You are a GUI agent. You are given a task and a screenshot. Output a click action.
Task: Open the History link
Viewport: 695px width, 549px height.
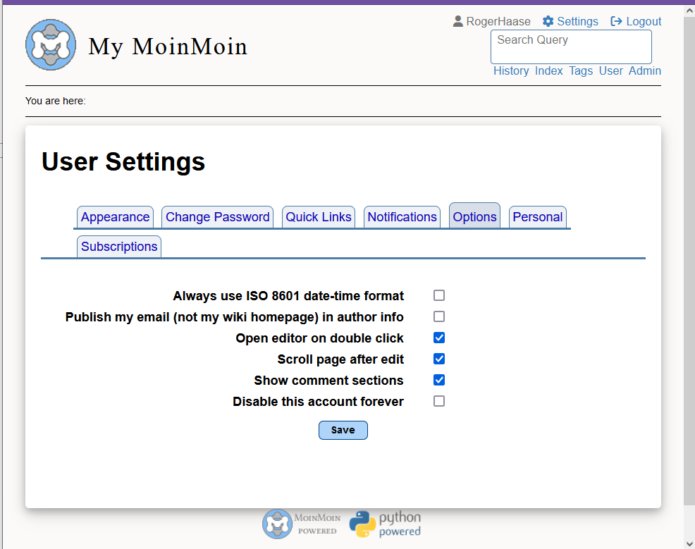[x=511, y=70]
